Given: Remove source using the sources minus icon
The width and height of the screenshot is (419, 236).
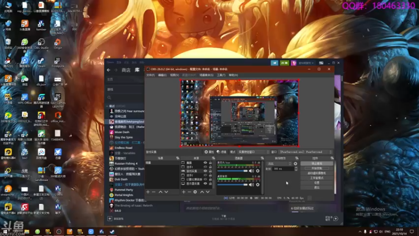Looking at the screenshot, I should click(x=189, y=192).
